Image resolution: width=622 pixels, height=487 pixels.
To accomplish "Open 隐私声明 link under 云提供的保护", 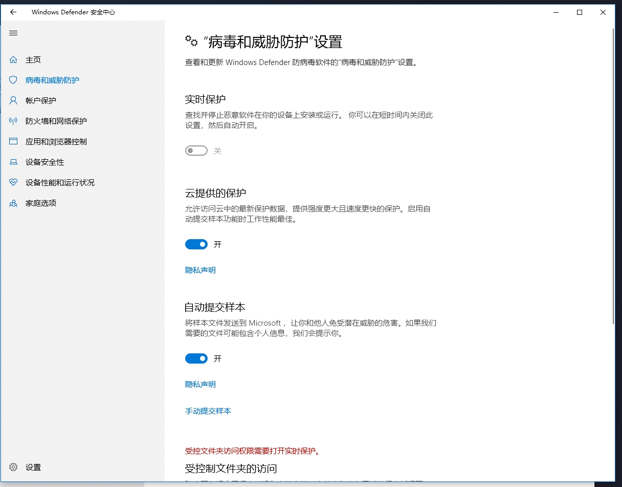I will (200, 270).
